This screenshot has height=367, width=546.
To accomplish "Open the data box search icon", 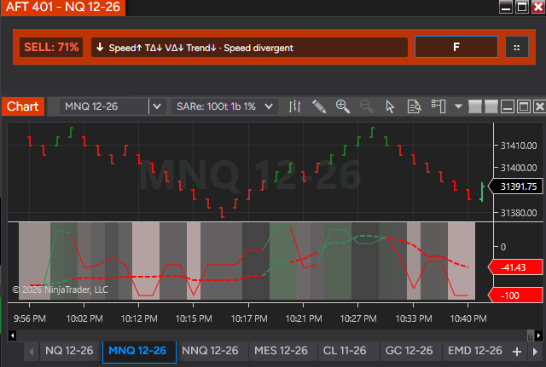I will (414, 106).
